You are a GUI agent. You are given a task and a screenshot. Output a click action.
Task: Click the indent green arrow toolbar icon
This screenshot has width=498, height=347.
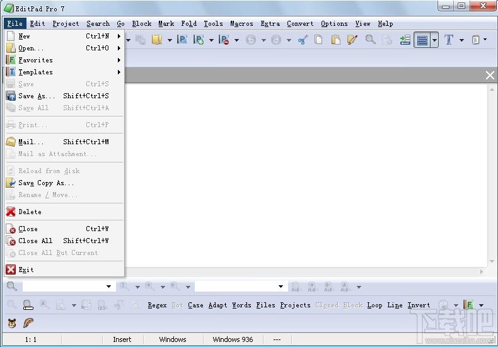click(x=405, y=40)
